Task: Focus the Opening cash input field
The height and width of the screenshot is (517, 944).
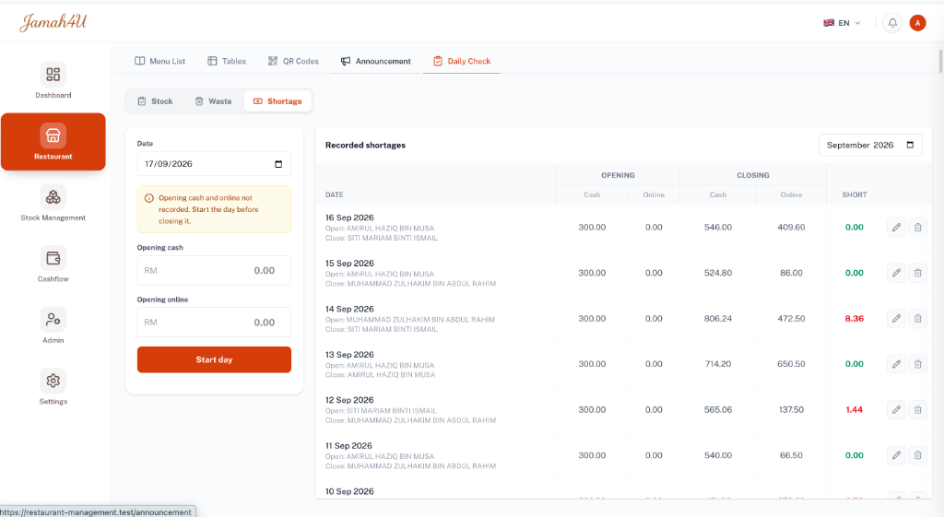Action: click(x=214, y=271)
